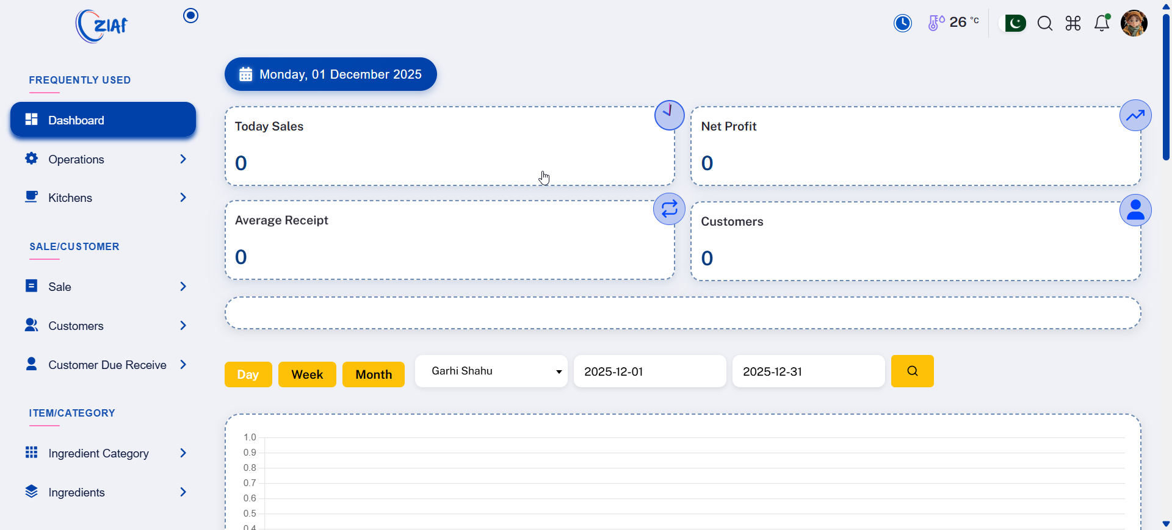Toggle the sidebar radio button near logo
The width and height of the screenshot is (1172, 530).
(x=191, y=16)
